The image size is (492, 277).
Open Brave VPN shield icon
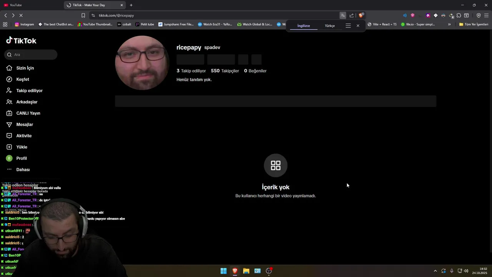click(479, 15)
